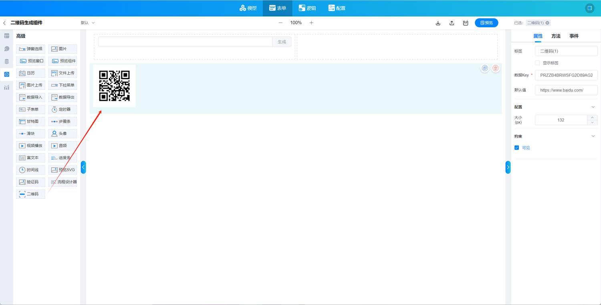Viewport: 601px width, 305px height.
Task: Go back with the left arrow
Action: coord(4,23)
